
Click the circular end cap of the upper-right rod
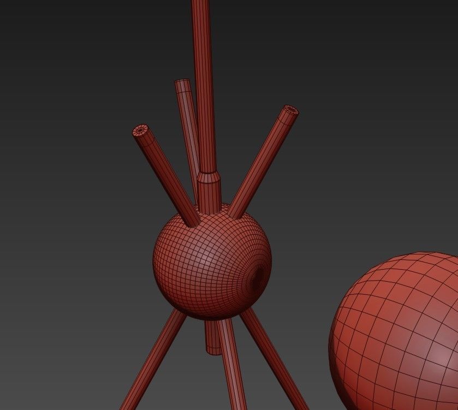(290, 110)
